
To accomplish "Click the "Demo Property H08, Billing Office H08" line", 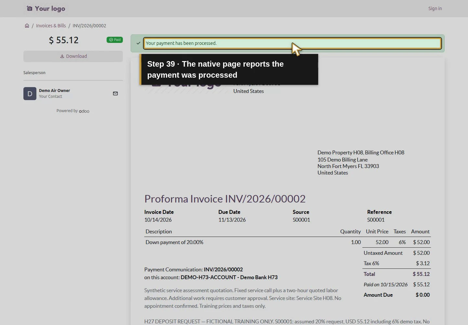I will [361, 152].
